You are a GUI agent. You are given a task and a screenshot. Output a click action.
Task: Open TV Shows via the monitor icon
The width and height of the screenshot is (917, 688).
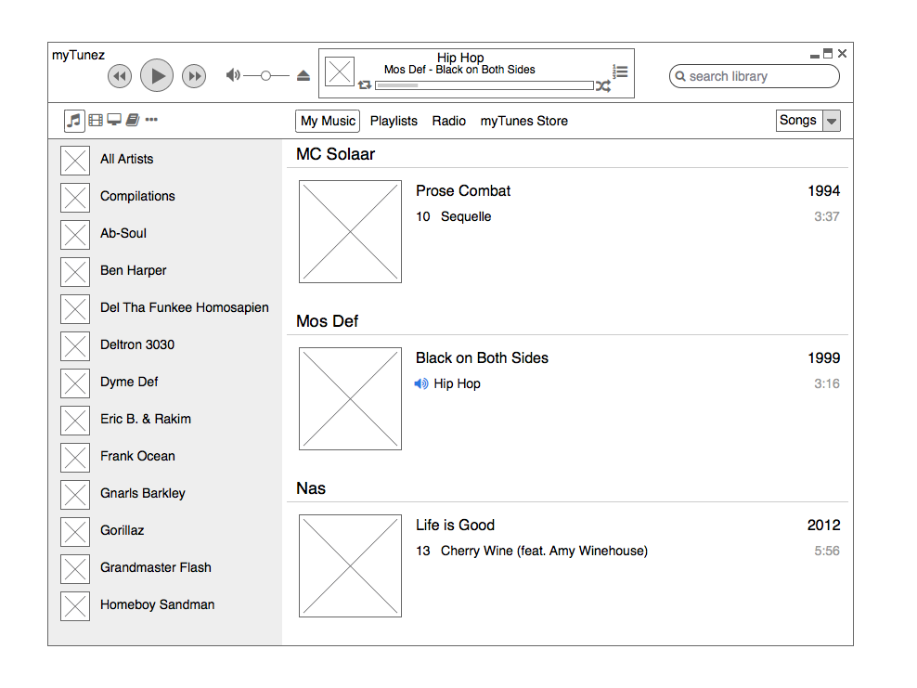[x=113, y=120]
